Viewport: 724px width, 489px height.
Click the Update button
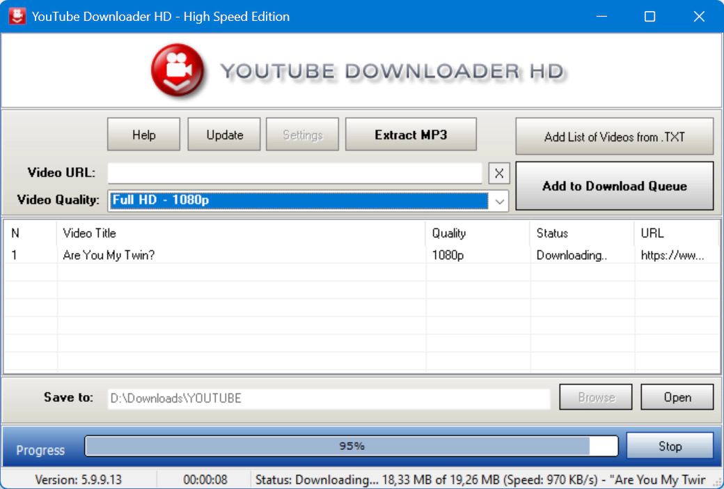point(224,134)
